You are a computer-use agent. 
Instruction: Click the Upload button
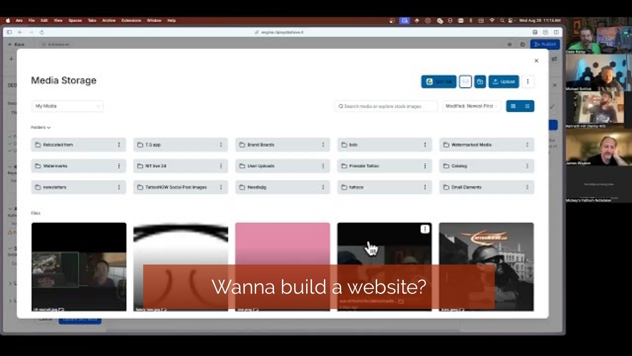(504, 82)
